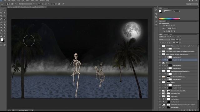Open the Essentials workspace switcher
This screenshot has height=112, width=200.
tap(192, 4)
